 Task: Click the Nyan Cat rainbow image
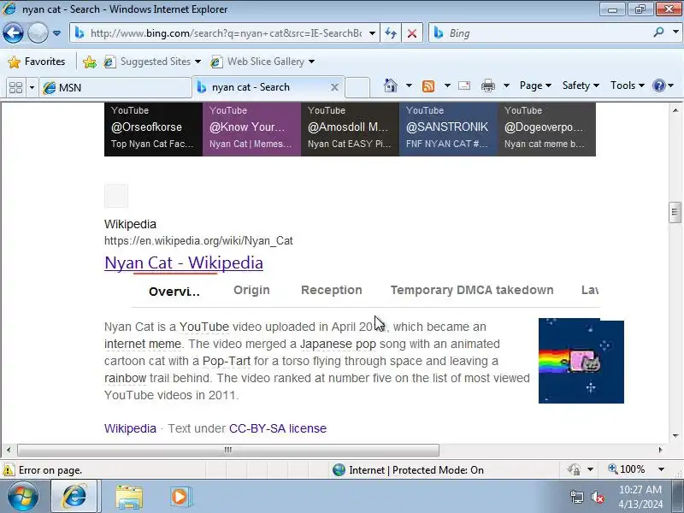tap(581, 361)
